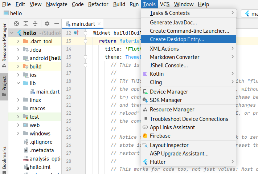
Task: Open the Navigate menu
Action: [57, 4]
